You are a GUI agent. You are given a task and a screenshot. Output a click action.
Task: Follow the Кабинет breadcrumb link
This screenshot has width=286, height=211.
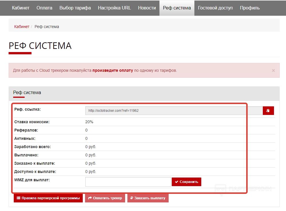click(22, 27)
